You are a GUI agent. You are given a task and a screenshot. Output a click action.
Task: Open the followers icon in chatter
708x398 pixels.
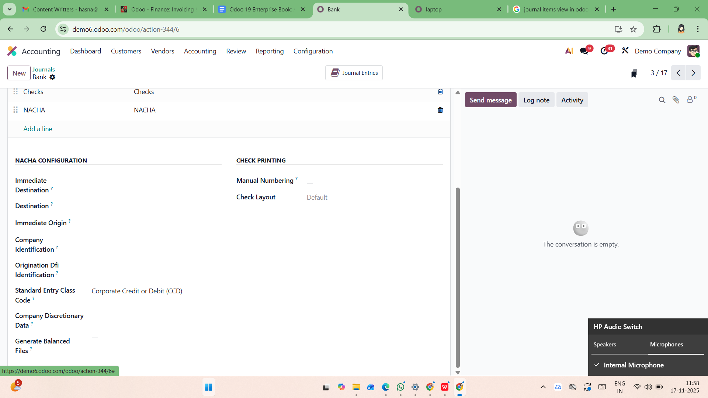690,100
